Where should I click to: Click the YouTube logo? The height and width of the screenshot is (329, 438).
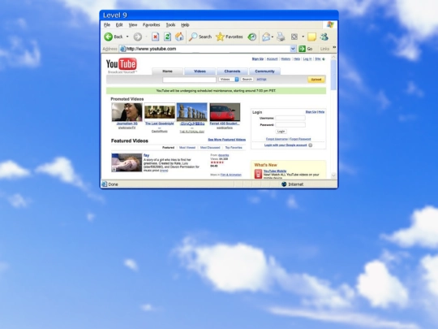coord(122,64)
